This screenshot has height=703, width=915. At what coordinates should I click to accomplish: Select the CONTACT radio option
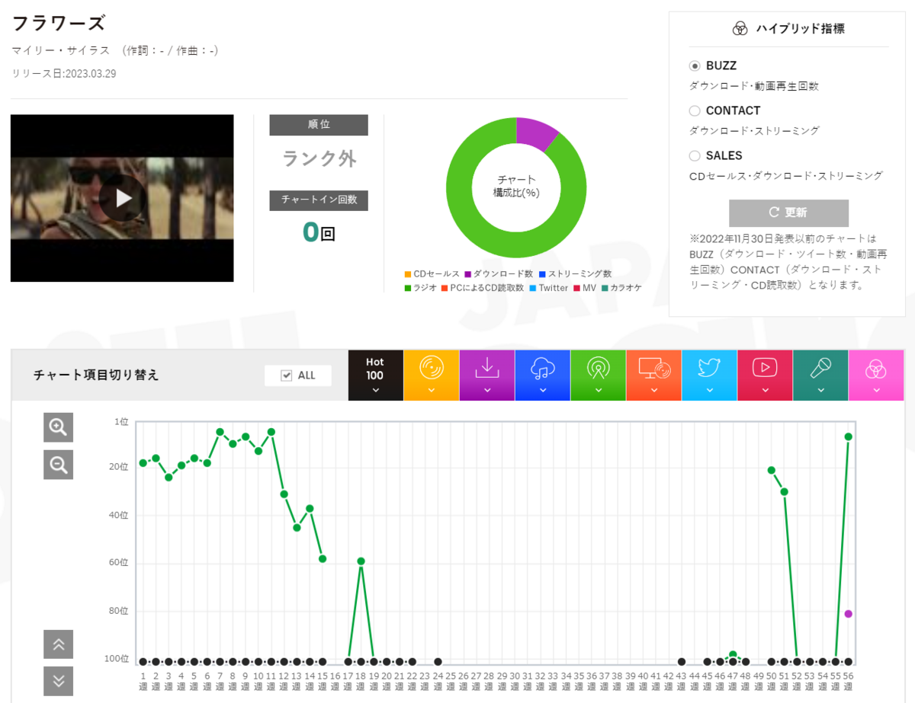click(695, 111)
